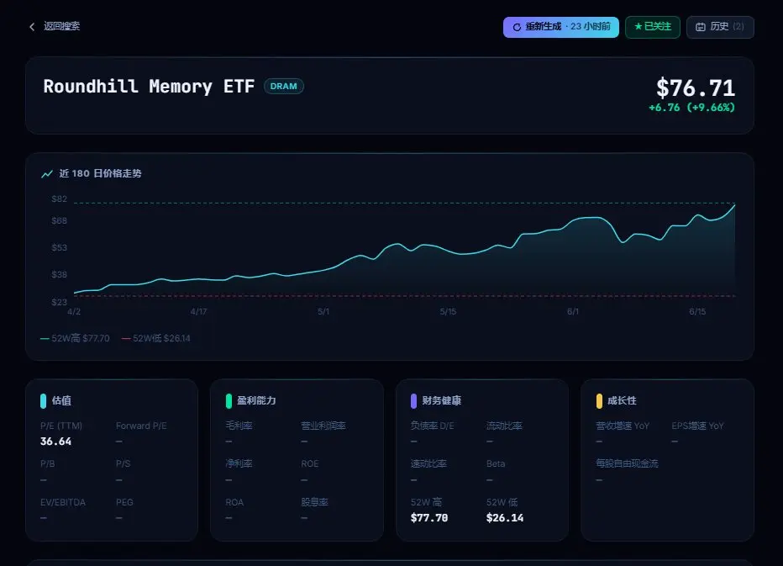Click the 股息率 metric label
Image resolution: width=783 pixels, height=566 pixels.
pos(314,502)
